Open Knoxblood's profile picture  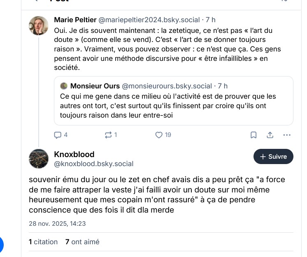click(x=39, y=159)
